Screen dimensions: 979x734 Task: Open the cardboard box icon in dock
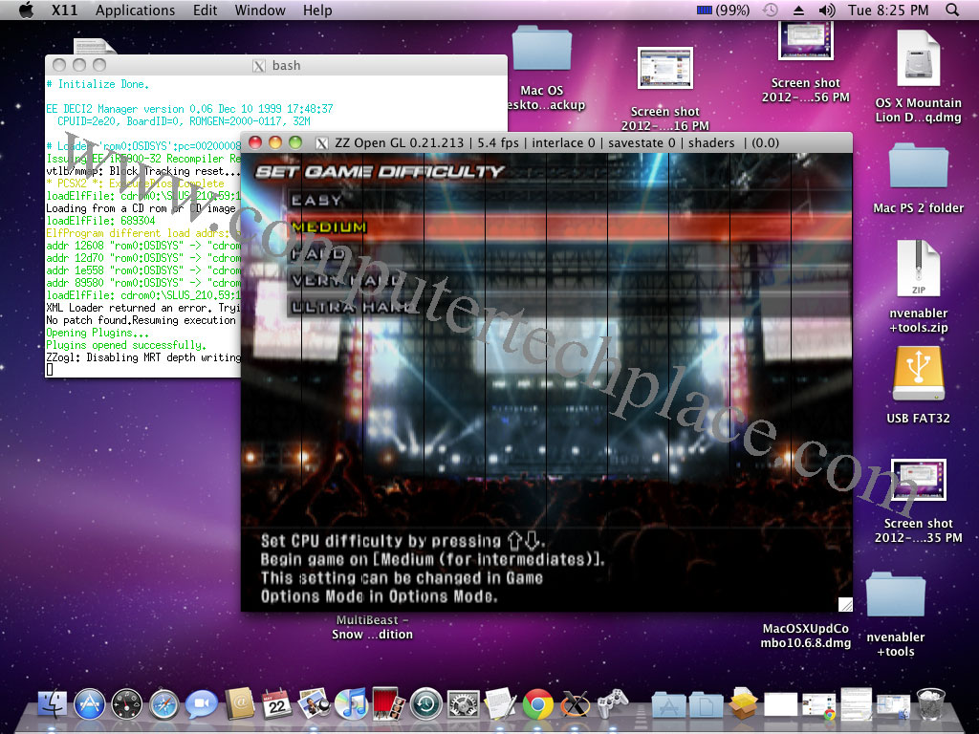[743, 703]
